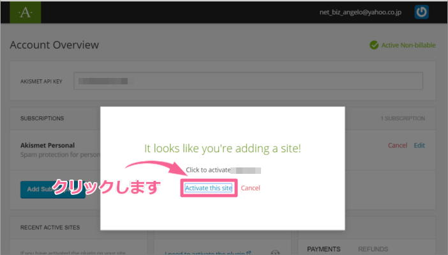Click the Akismet Personal plan name

point(47,145)
